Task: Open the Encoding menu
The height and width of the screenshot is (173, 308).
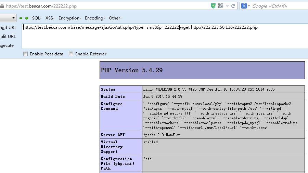Action: pos(95,18)
